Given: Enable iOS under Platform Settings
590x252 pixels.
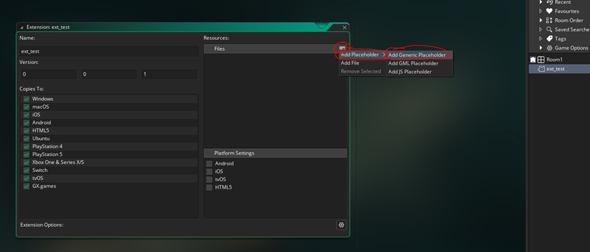Looking at the screenshot, I should 209,172.
